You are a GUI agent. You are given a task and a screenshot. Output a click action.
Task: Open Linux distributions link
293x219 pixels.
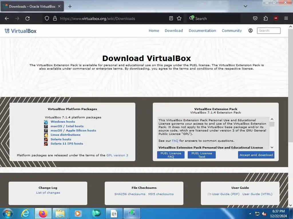click(x=66, y=135)
